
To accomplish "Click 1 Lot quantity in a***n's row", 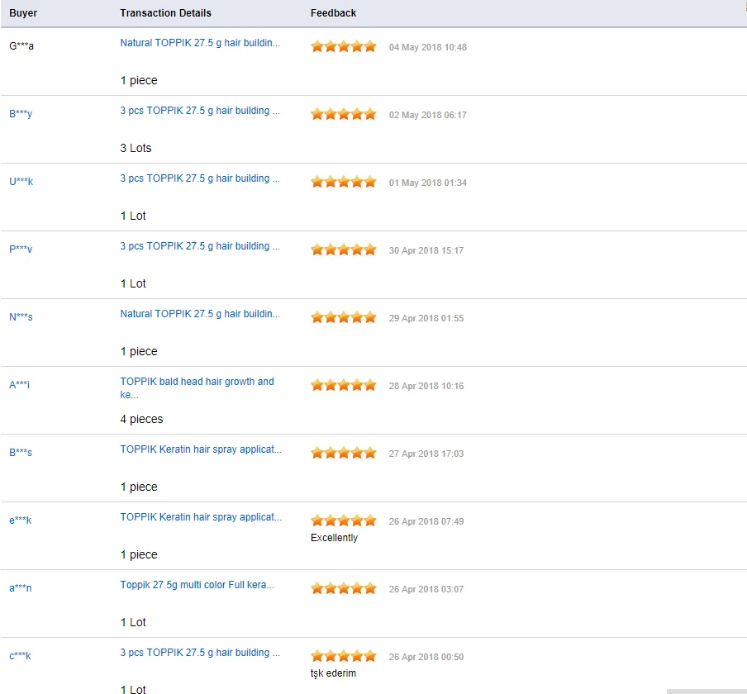I will click(133, 622).
